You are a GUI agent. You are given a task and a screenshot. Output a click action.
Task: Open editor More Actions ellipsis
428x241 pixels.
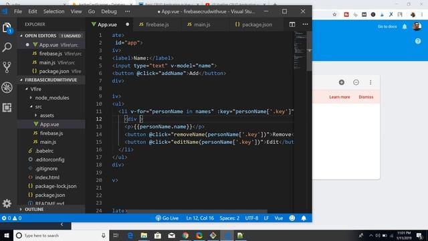click(x=305, y=24)
